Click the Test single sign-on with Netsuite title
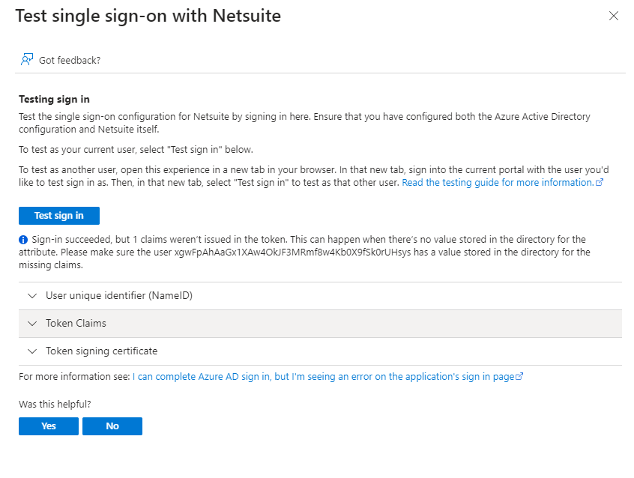634x478 pixels. [x=148, y=16]
